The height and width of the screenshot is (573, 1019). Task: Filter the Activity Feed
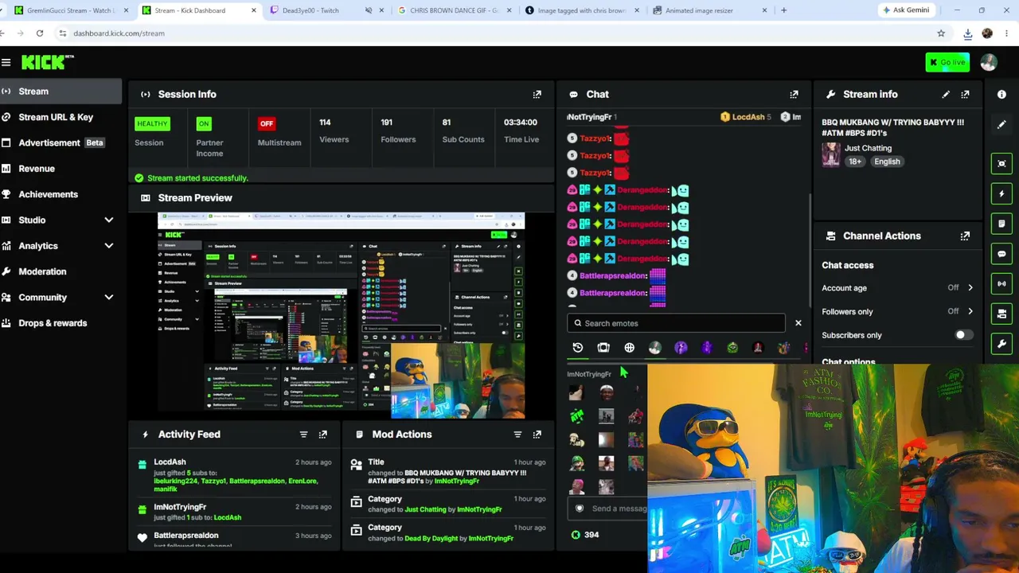click(303, 435)
